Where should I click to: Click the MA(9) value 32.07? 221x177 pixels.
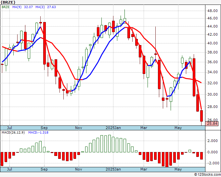[28, 7]
